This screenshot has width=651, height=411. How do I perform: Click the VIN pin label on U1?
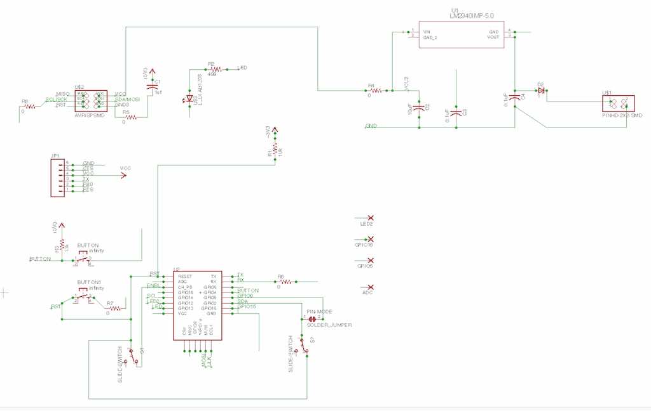pyautogui.click(x=427, y=32)
